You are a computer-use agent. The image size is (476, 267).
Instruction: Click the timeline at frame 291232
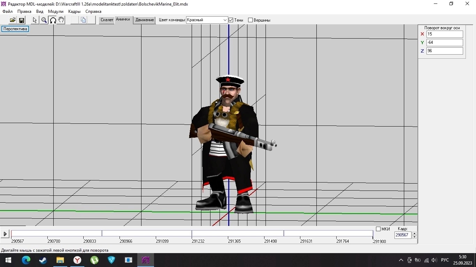[x=198, y=241]
